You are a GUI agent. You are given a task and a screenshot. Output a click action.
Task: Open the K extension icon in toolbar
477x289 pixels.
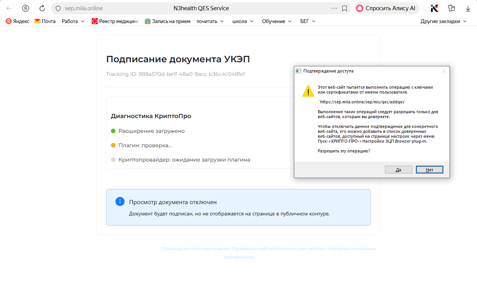(x=434, y=8)
